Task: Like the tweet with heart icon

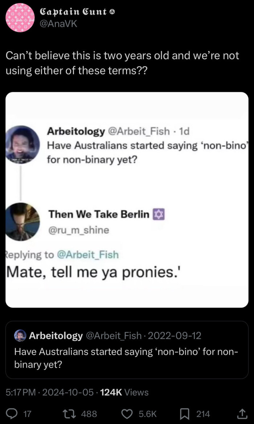Action: [x=127, y=413]
